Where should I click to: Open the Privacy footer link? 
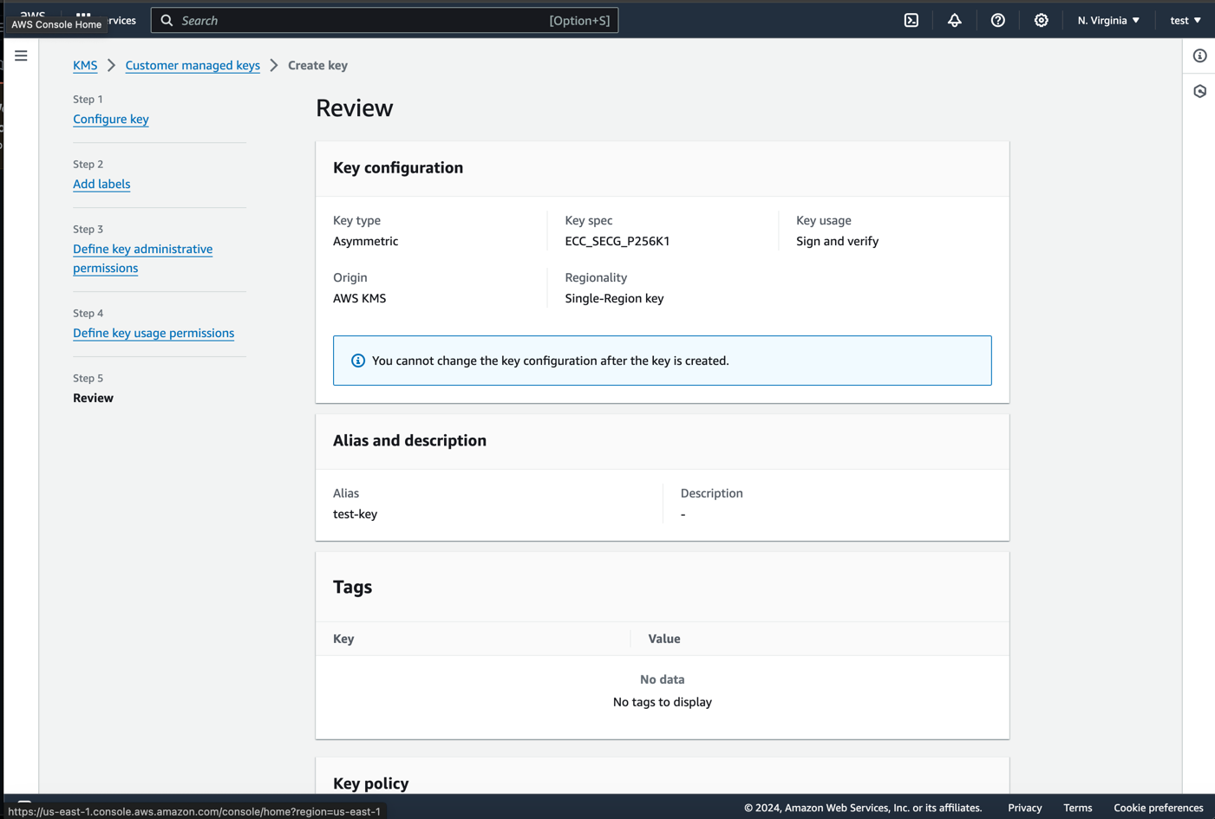pyautogui.click(x=1025, y=808)
